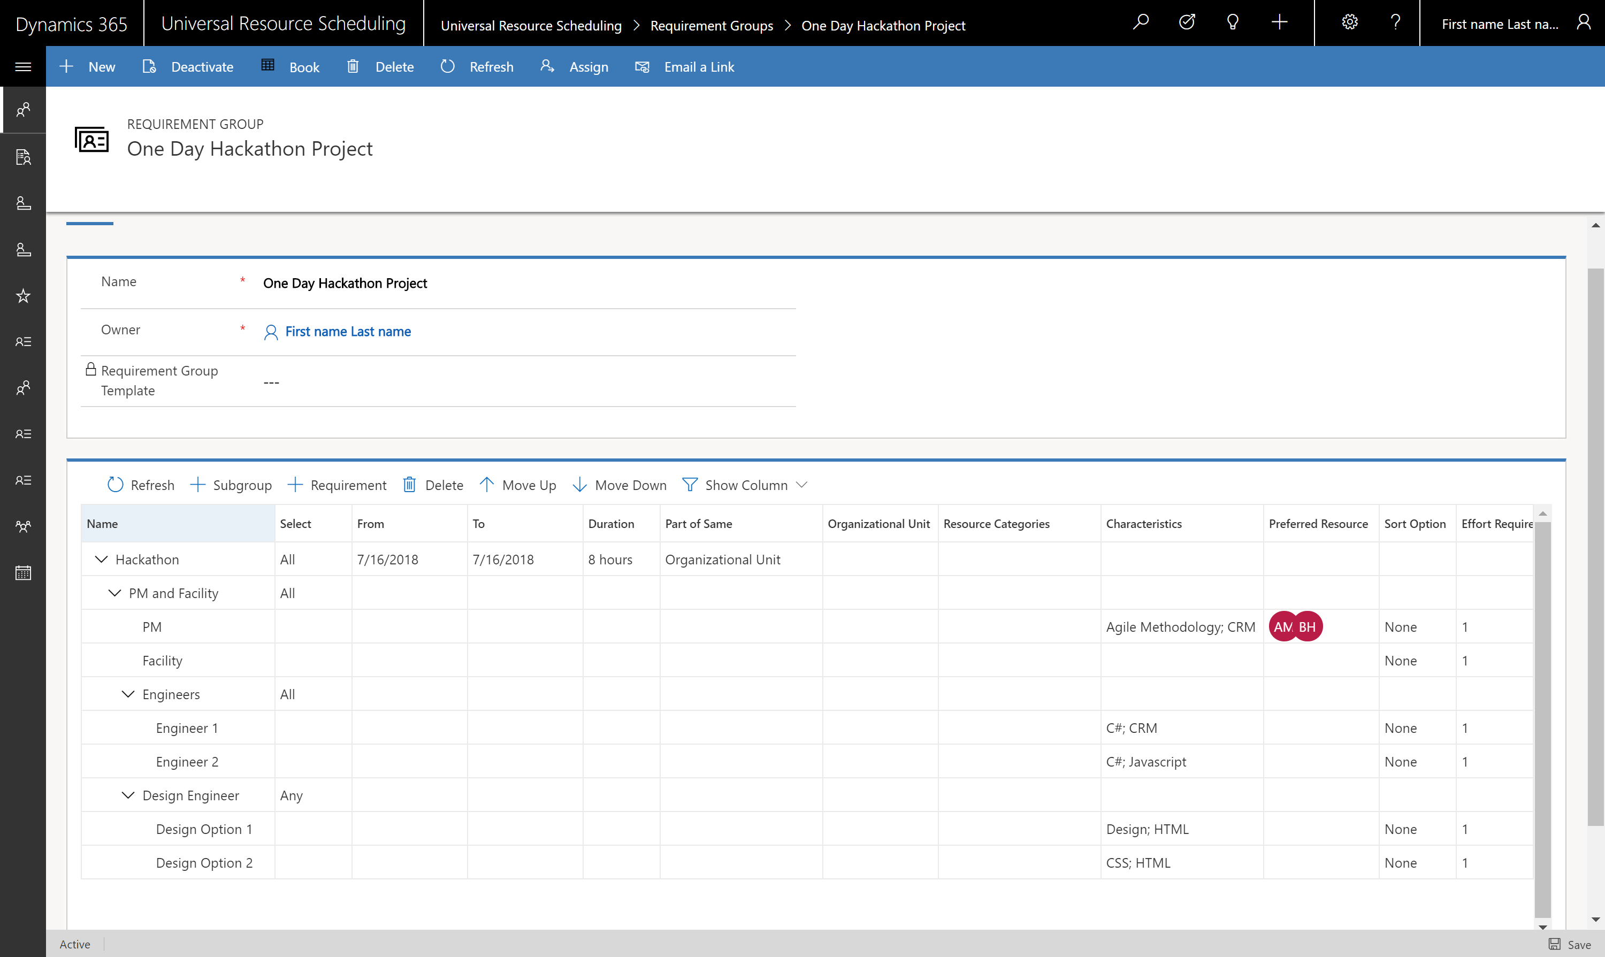
Task: Add a Subgroup in the grid toolbar
Action: (231, 485)
